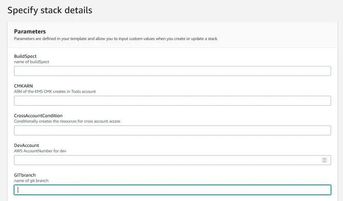Click the BuildSpect parameter label
Screen dimensions: 343x201
[x=26, y=56]
